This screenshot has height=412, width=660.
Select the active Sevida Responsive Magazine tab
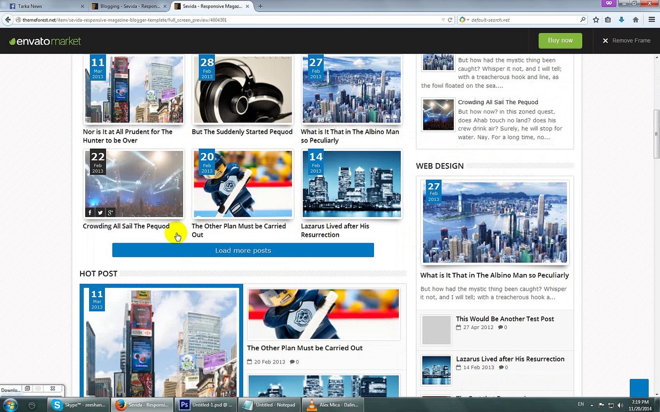tap(212, 6)
